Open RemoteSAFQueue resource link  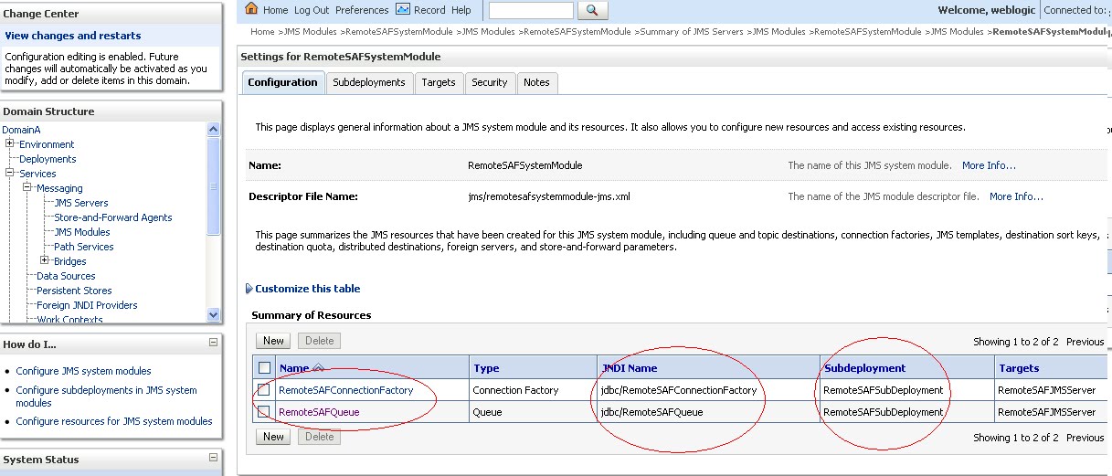click(x=319, y=412)
